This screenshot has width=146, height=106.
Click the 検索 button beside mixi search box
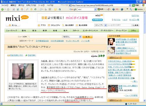[135, 25]
